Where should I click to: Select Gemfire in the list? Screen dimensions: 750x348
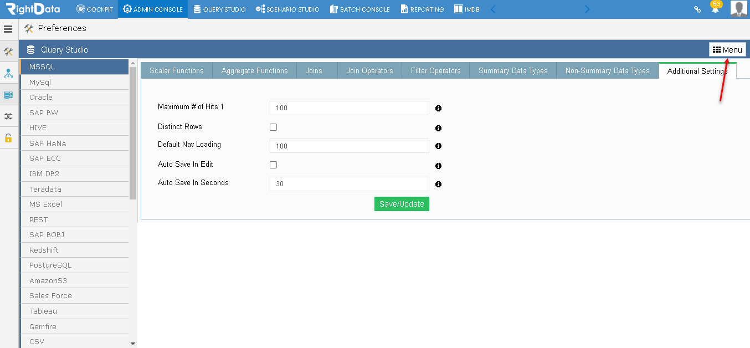tap(74, 326)
